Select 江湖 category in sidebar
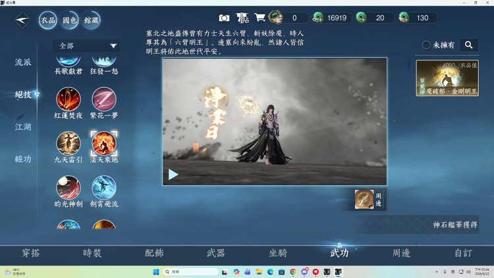The width and height of the screenshot is (494, 278). 23,126
